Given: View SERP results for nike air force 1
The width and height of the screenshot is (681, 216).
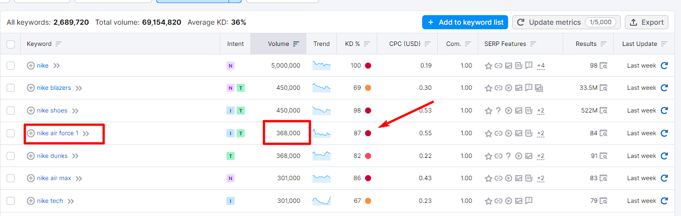Looking at the screenshot, I should (603, 133).
